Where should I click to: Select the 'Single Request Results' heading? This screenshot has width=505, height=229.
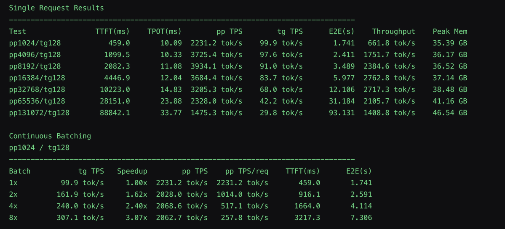(x=56, y=8)
